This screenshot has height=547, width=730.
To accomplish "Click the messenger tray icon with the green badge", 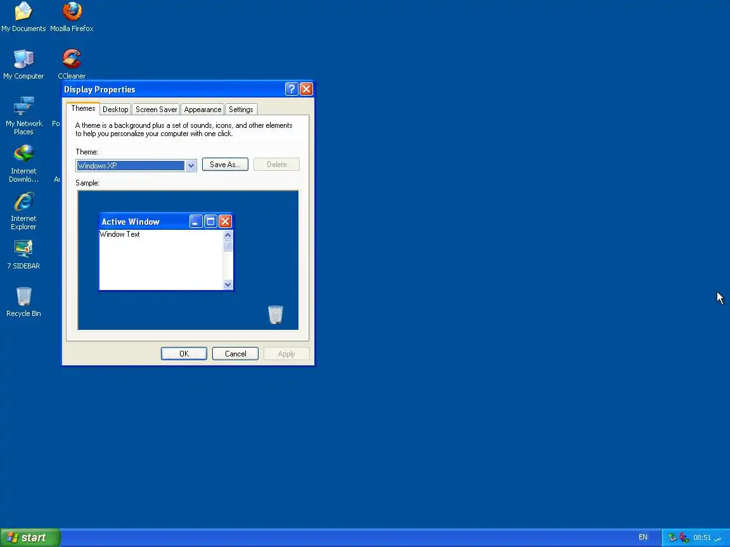I will (684, 538).
